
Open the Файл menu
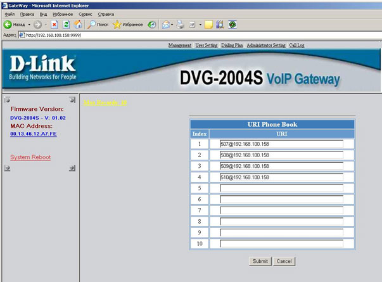(x=9, y=13)
